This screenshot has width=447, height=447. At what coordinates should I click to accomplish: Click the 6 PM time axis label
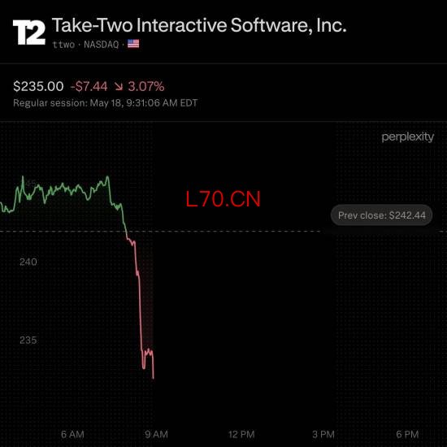point(407,435)
